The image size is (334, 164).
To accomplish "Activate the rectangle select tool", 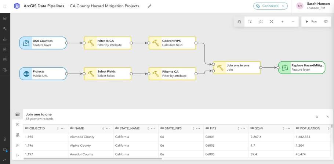I will pos(250,22).
